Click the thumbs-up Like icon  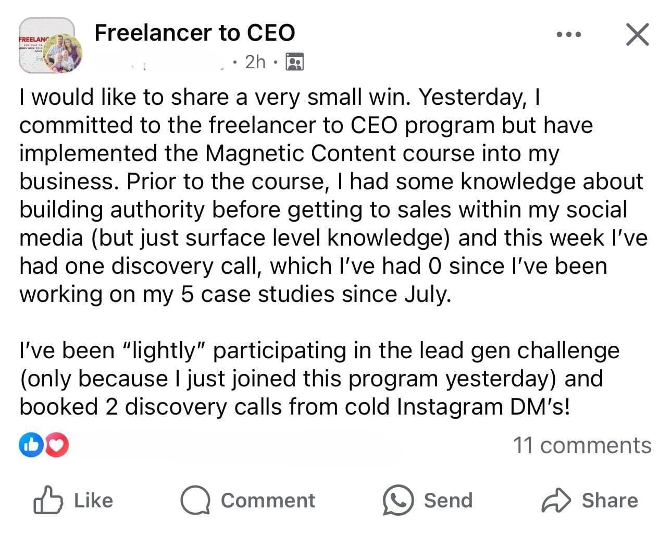click(48, 500)
